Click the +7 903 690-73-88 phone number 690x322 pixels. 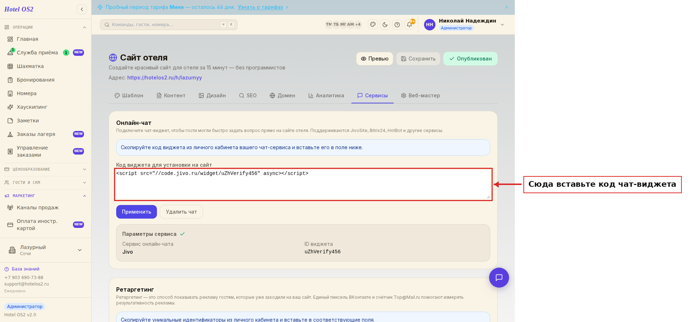[x=24, y=278]
